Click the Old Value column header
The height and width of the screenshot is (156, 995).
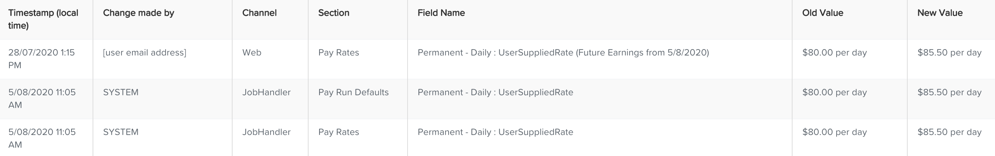click(x=823, y=13)
